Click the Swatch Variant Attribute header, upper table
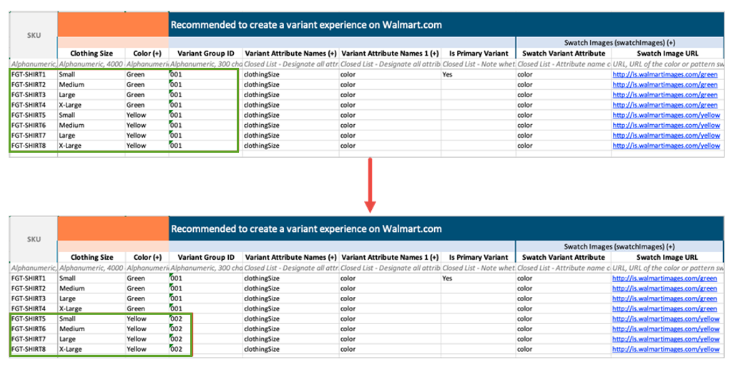Screen dimensions: 736x369 coord(564,54)
